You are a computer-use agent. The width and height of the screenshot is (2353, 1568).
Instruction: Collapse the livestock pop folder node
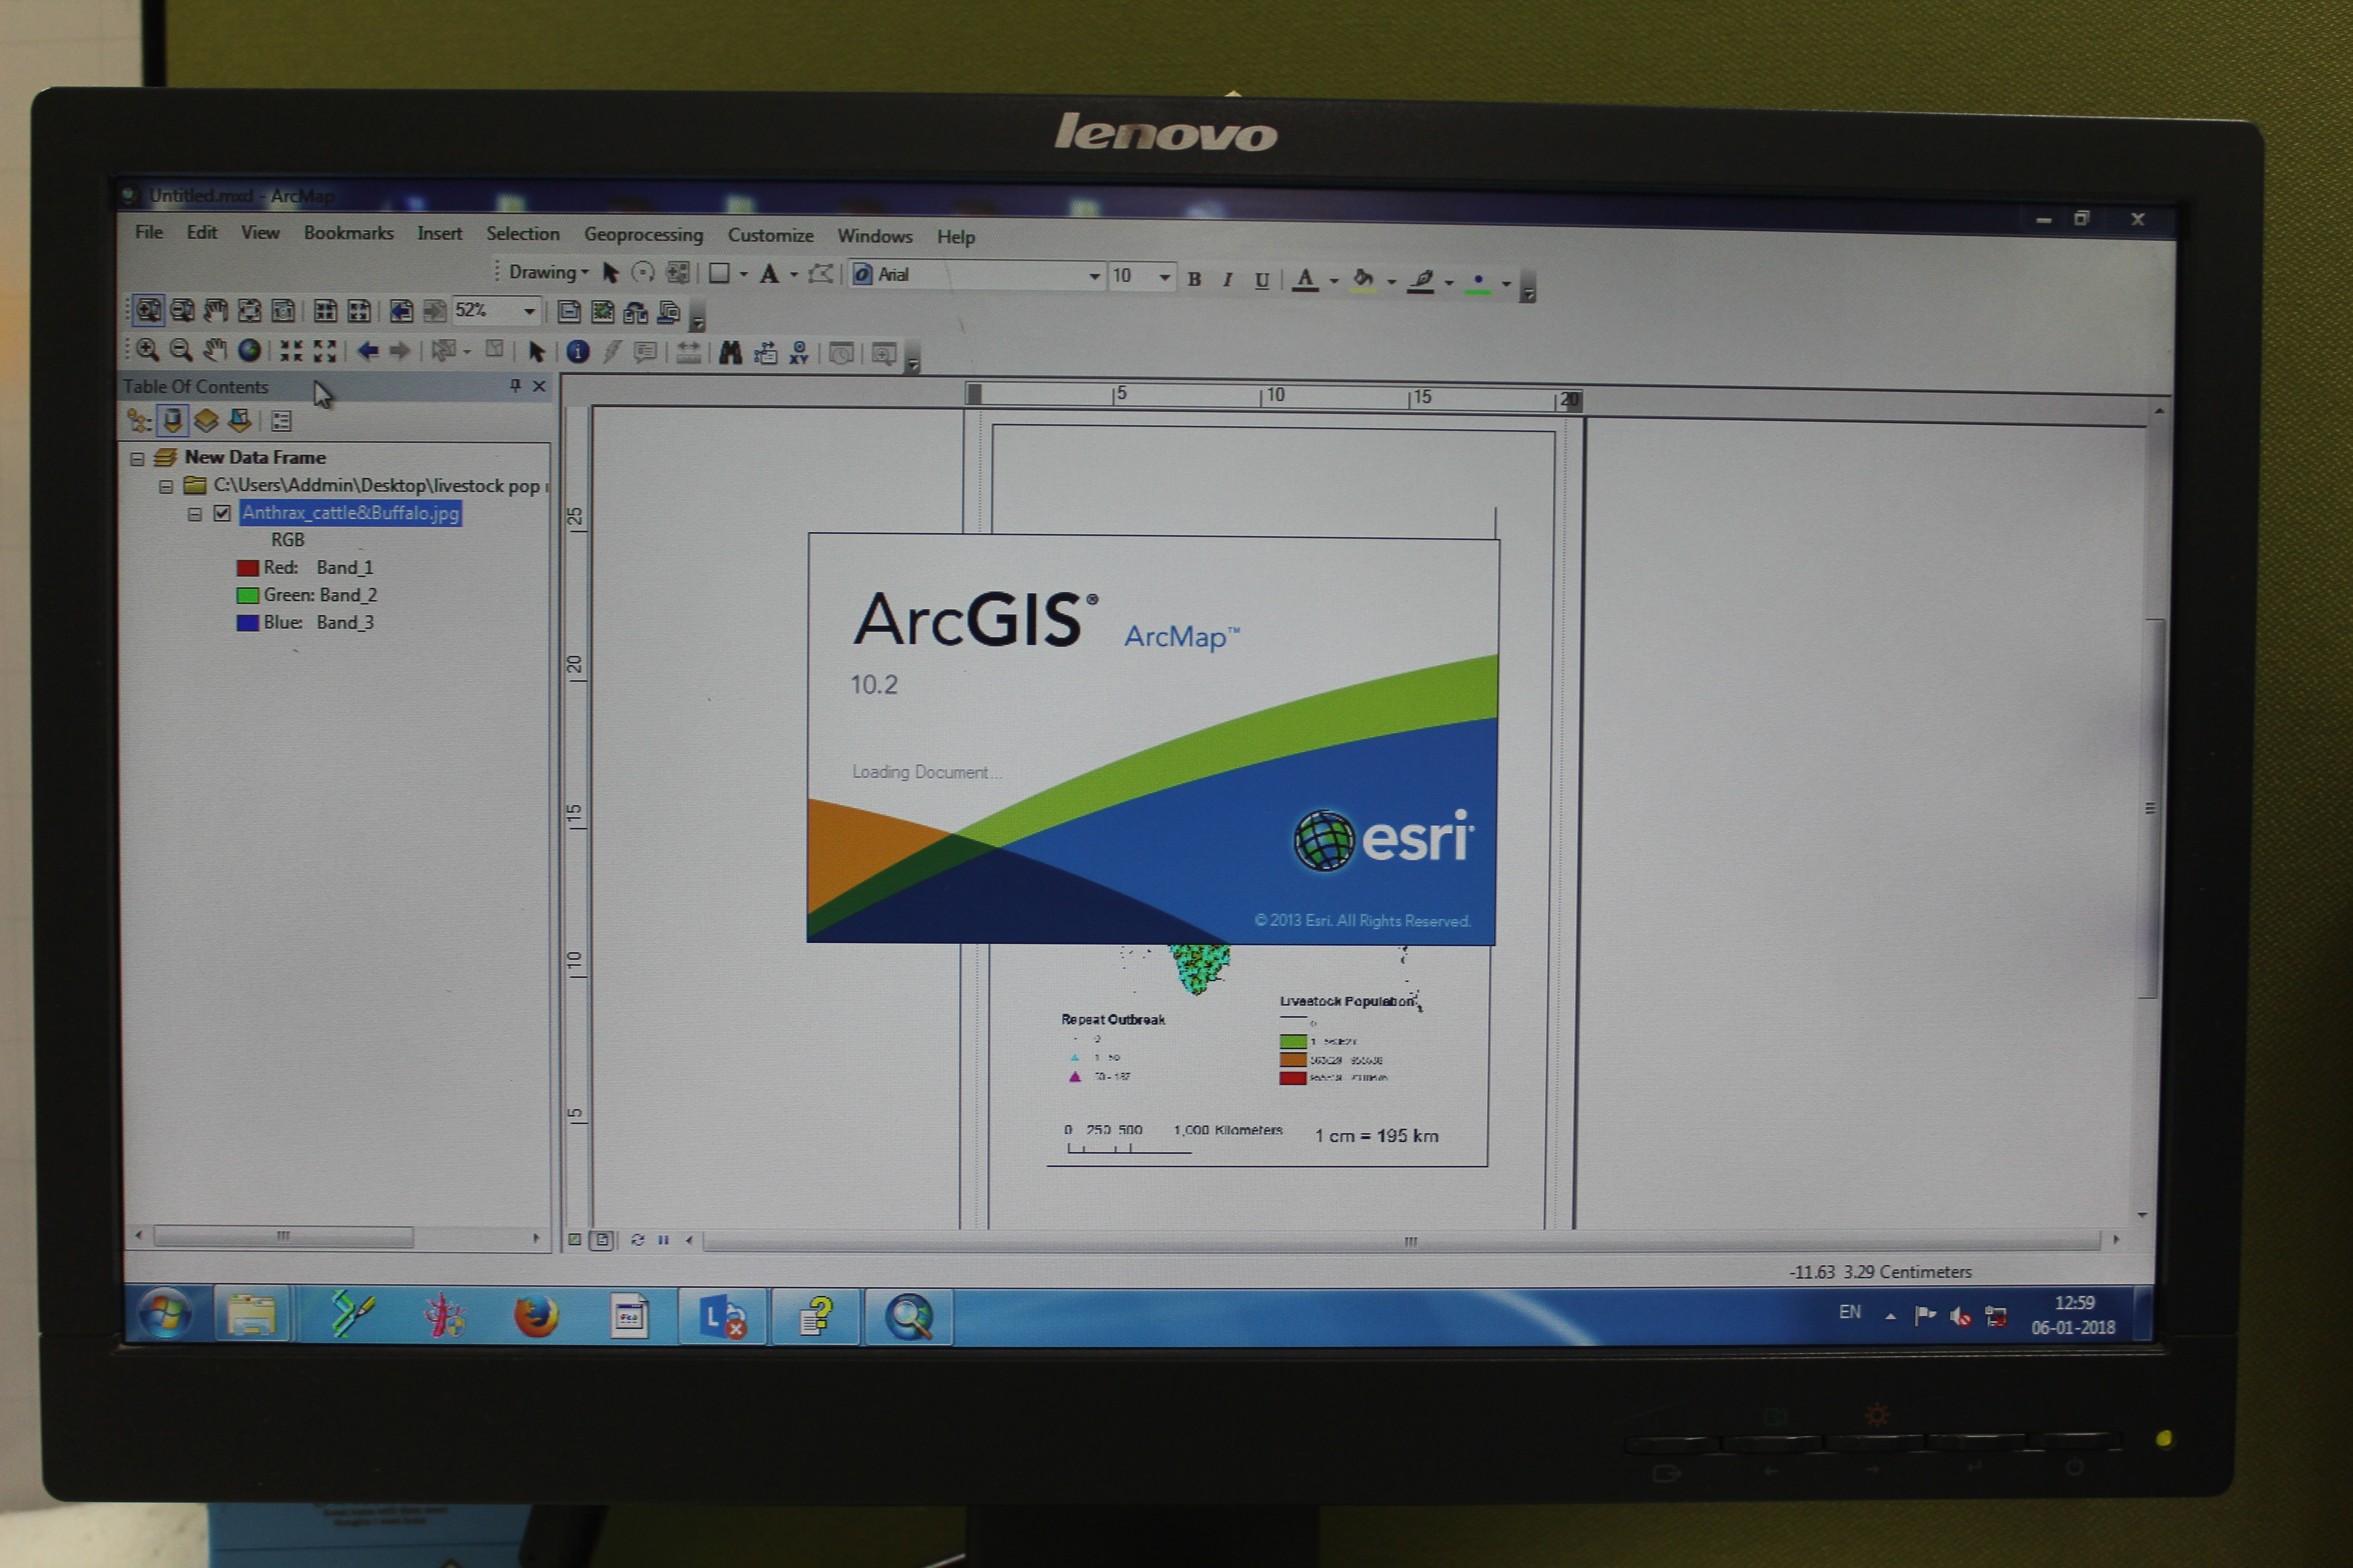pos(166,486)
